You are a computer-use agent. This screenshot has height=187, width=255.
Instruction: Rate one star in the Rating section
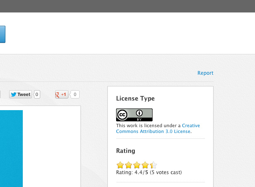[x=120, y=165]
